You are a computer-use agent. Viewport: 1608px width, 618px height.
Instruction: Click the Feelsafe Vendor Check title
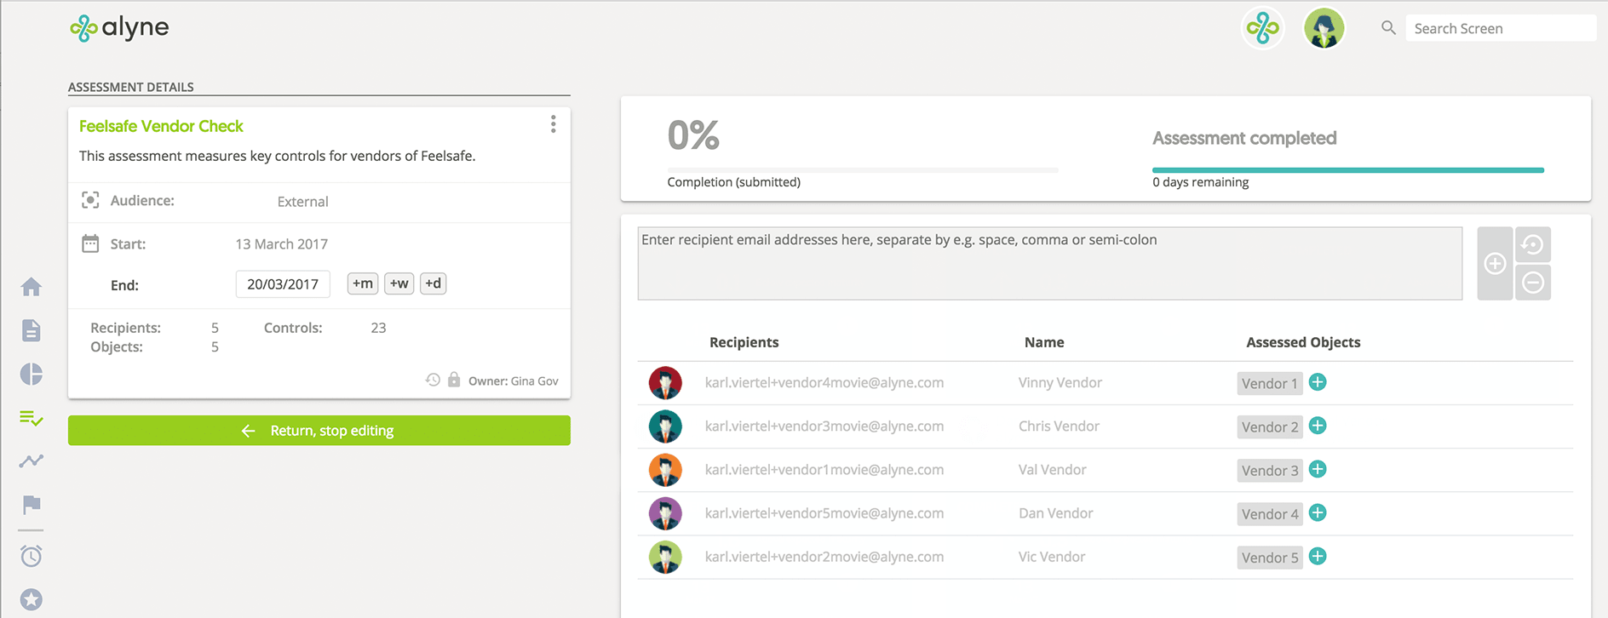coord(161,126)
